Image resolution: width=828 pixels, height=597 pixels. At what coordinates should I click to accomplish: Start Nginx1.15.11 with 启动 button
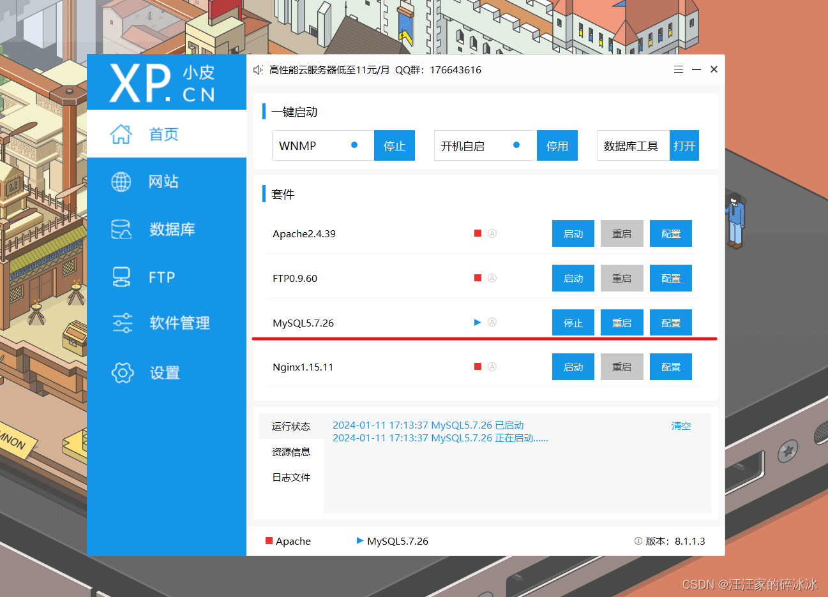click(x=573, y=367)
